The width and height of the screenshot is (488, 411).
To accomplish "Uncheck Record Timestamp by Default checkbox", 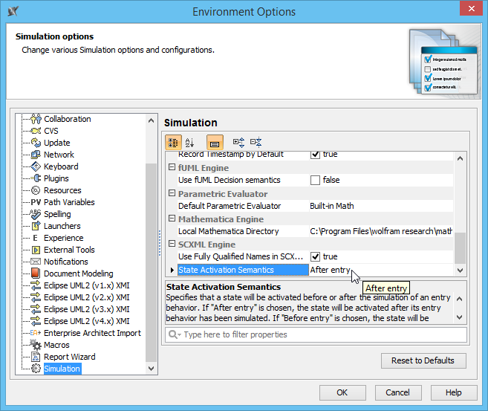I will pos(315,154).
